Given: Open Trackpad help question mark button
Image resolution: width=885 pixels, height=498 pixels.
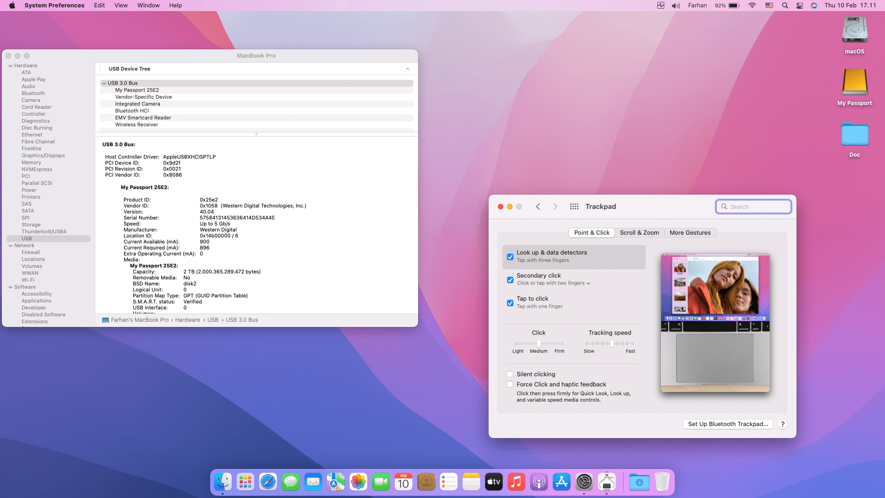Looking at the screenshot, I should 782,424.
